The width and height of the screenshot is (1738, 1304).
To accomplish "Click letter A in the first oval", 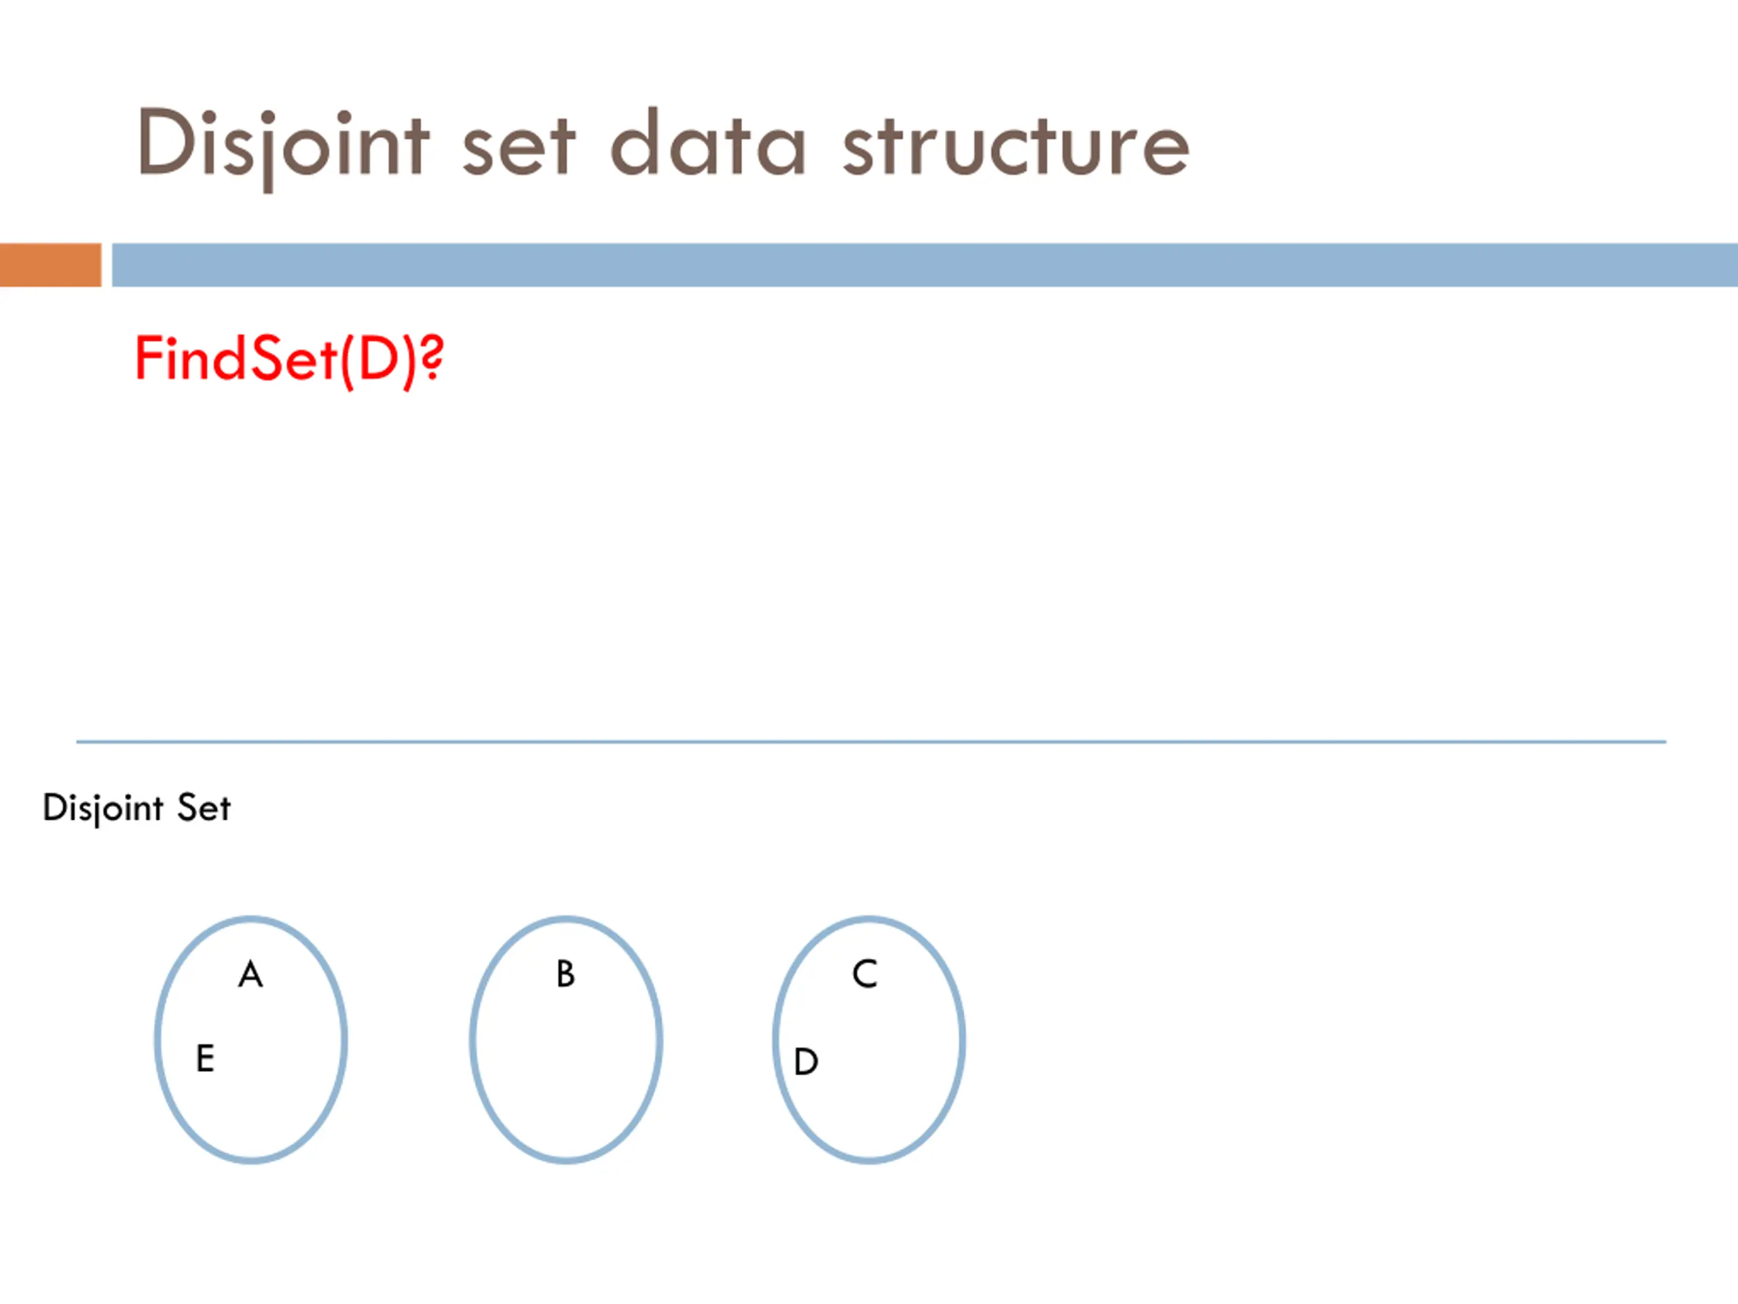I will [x=251, y=975].
